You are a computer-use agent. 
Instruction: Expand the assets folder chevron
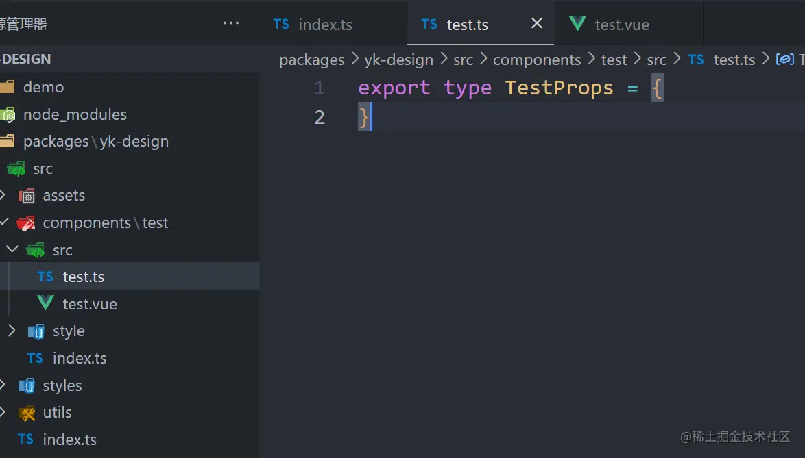click(x=3, y=194)
